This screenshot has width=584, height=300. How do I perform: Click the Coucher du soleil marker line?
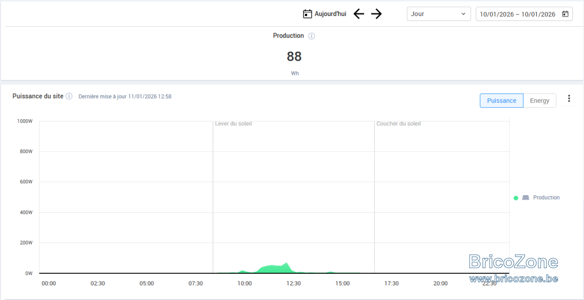point(374,197)
